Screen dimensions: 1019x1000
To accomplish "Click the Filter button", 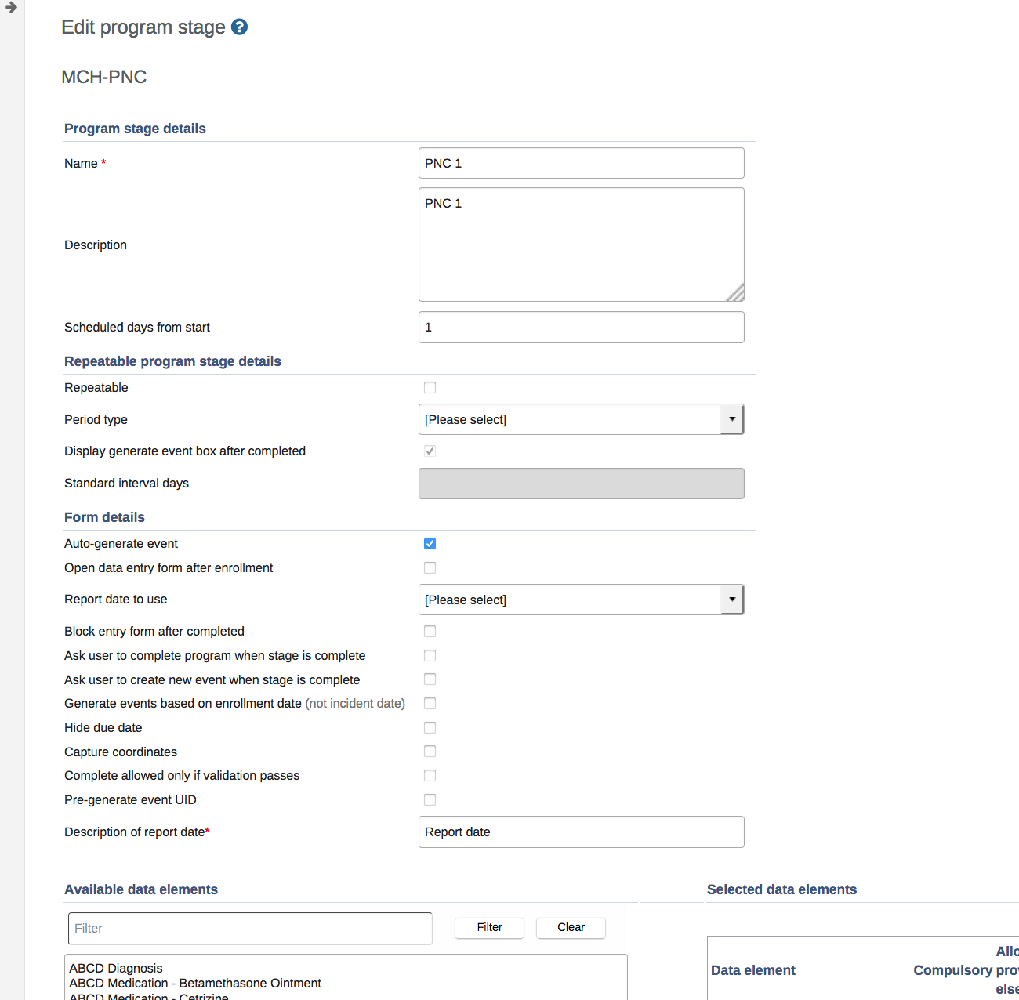I will pos(489,927).
